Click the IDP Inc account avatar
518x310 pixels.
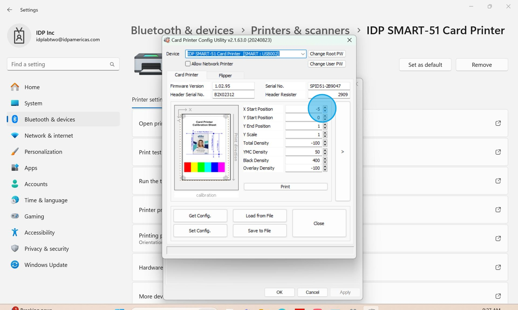(19, 36)
